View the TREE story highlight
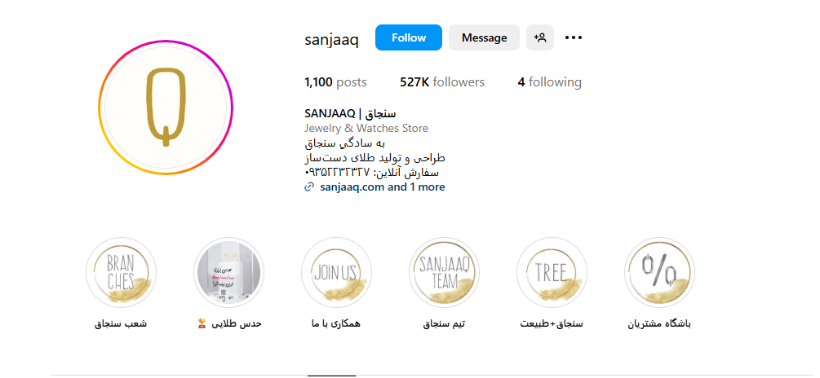Image resolution: width=820 pixels, height=378 pixels. point(552,273)
